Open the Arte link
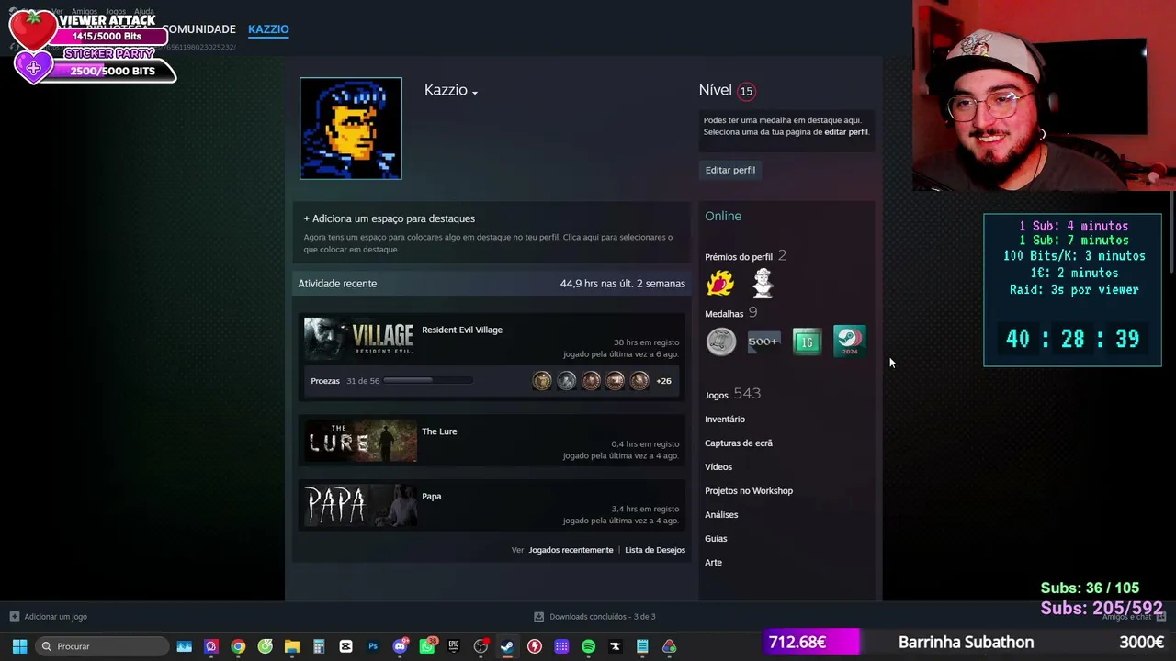 click(713, 563)
